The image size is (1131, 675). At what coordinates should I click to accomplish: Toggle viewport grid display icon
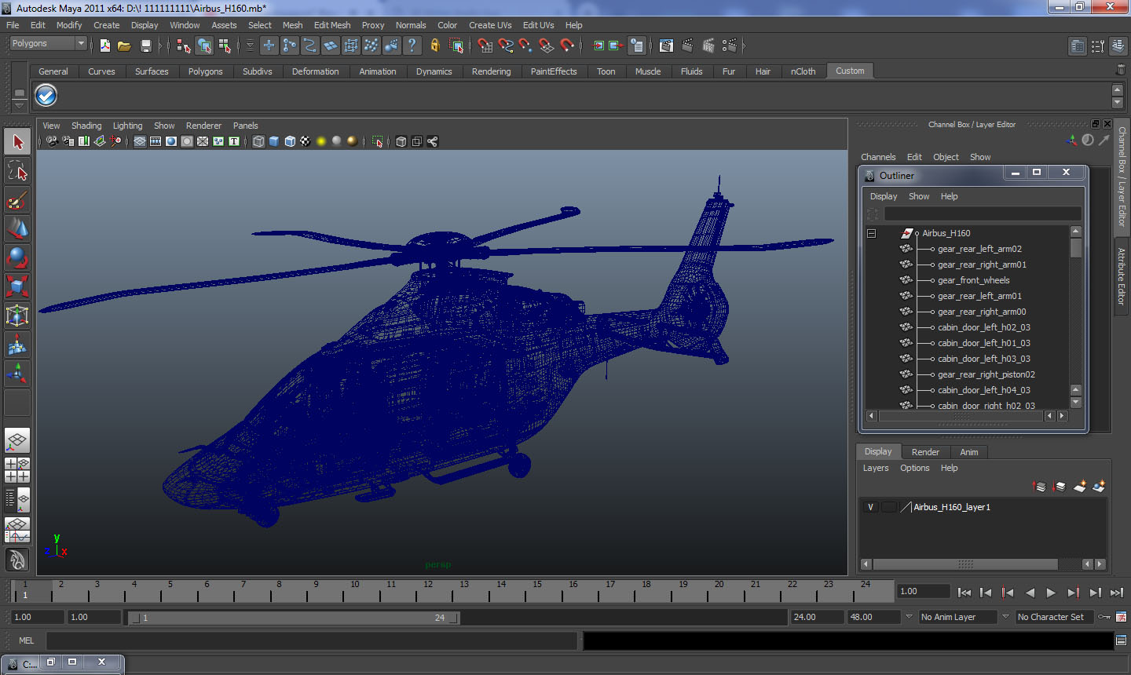pos(140,141)
